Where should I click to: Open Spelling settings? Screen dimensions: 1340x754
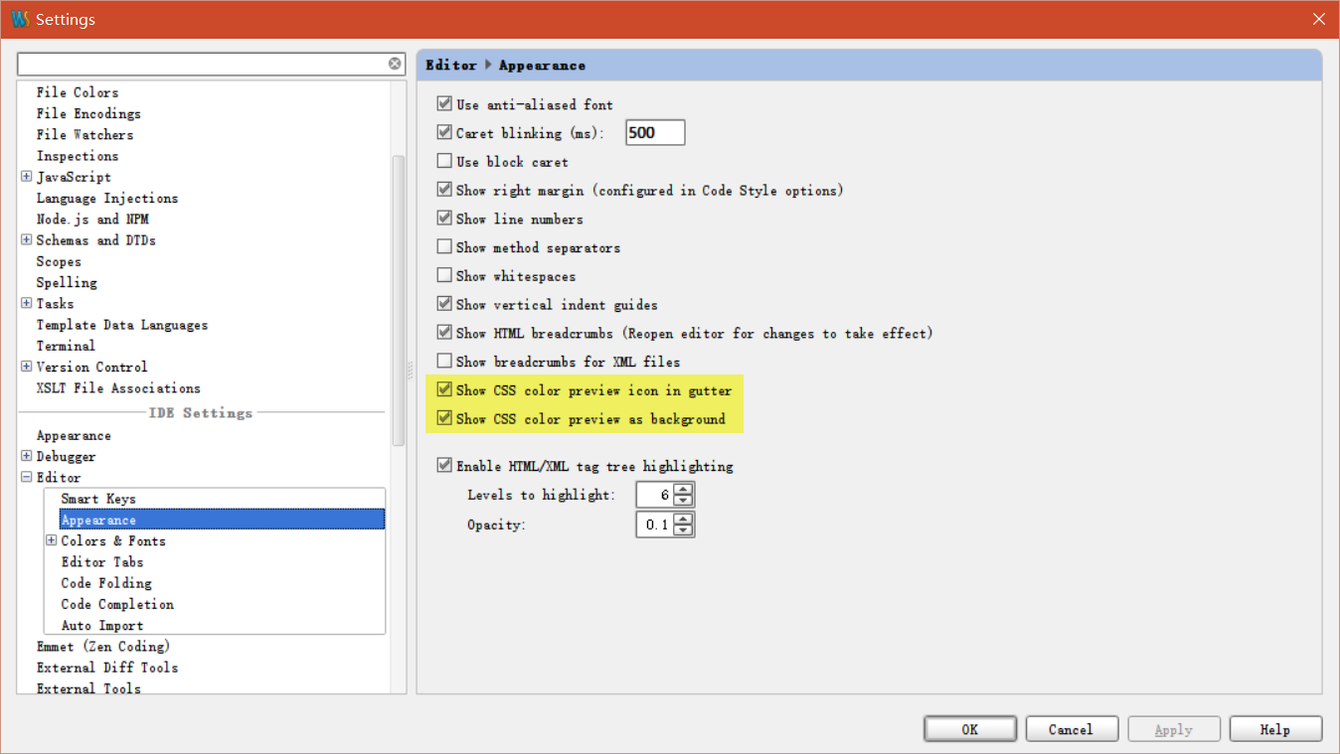click(67, 282)
